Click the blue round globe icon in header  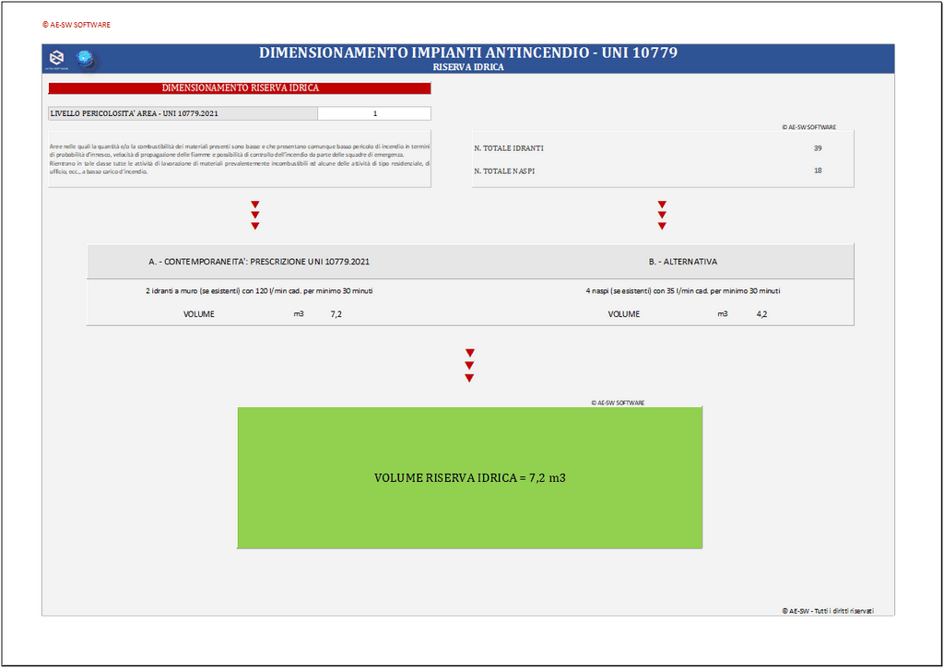86,60
